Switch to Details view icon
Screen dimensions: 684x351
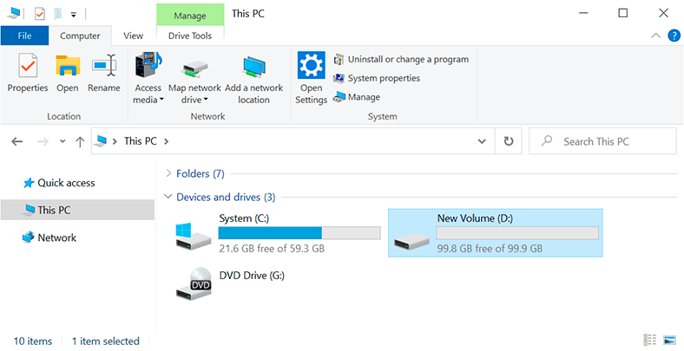[x=650, y=340]
